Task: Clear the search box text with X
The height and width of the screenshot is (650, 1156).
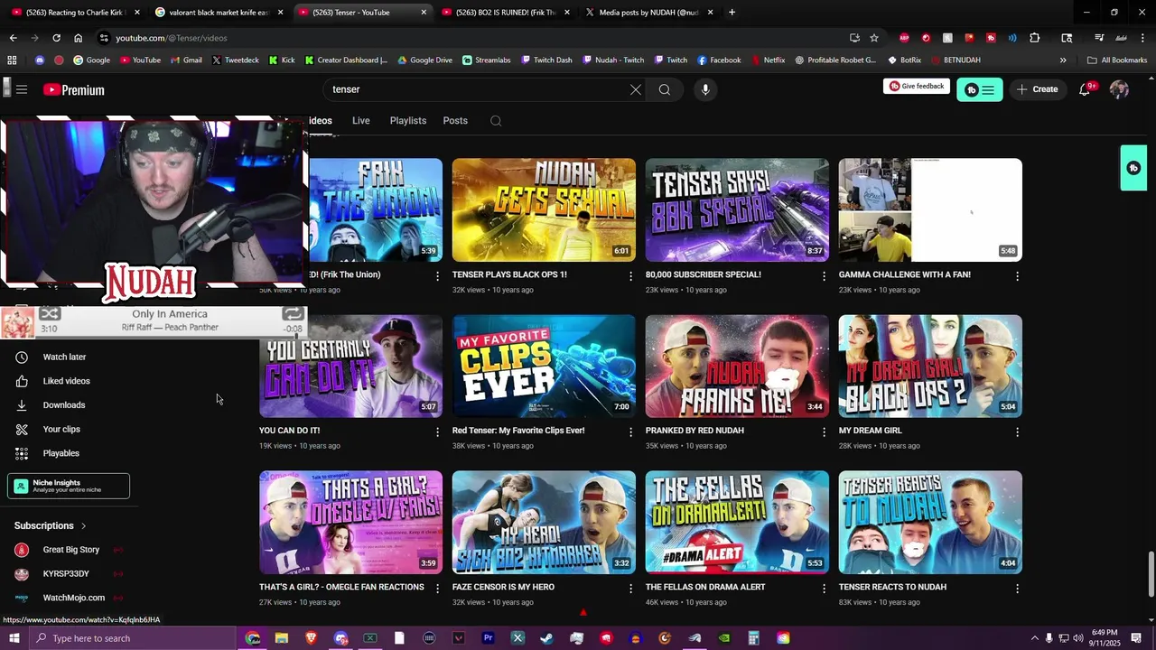Action: pos(636,89)
